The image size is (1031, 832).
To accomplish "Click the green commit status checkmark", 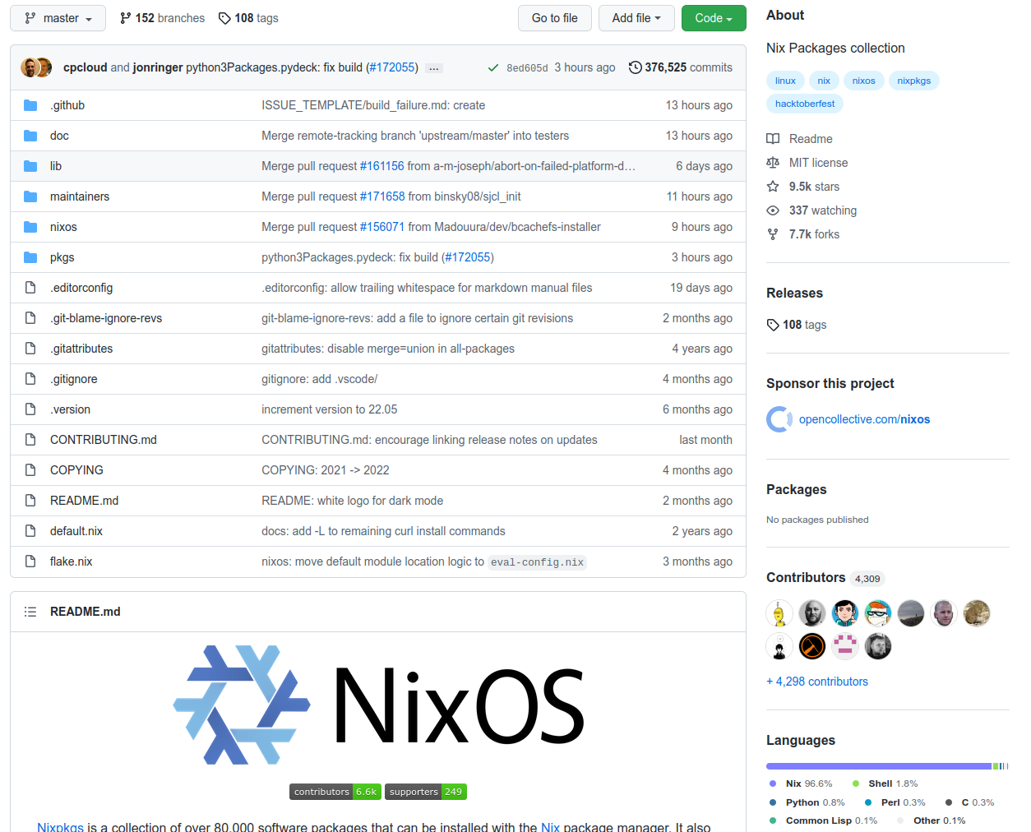I will pyautogui.click(x=493, y=68).
